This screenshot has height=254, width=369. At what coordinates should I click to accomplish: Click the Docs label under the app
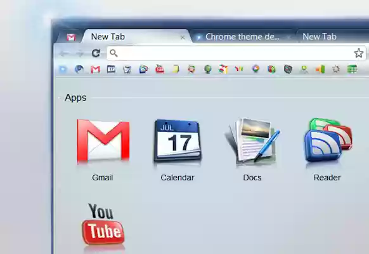point(252,177)
